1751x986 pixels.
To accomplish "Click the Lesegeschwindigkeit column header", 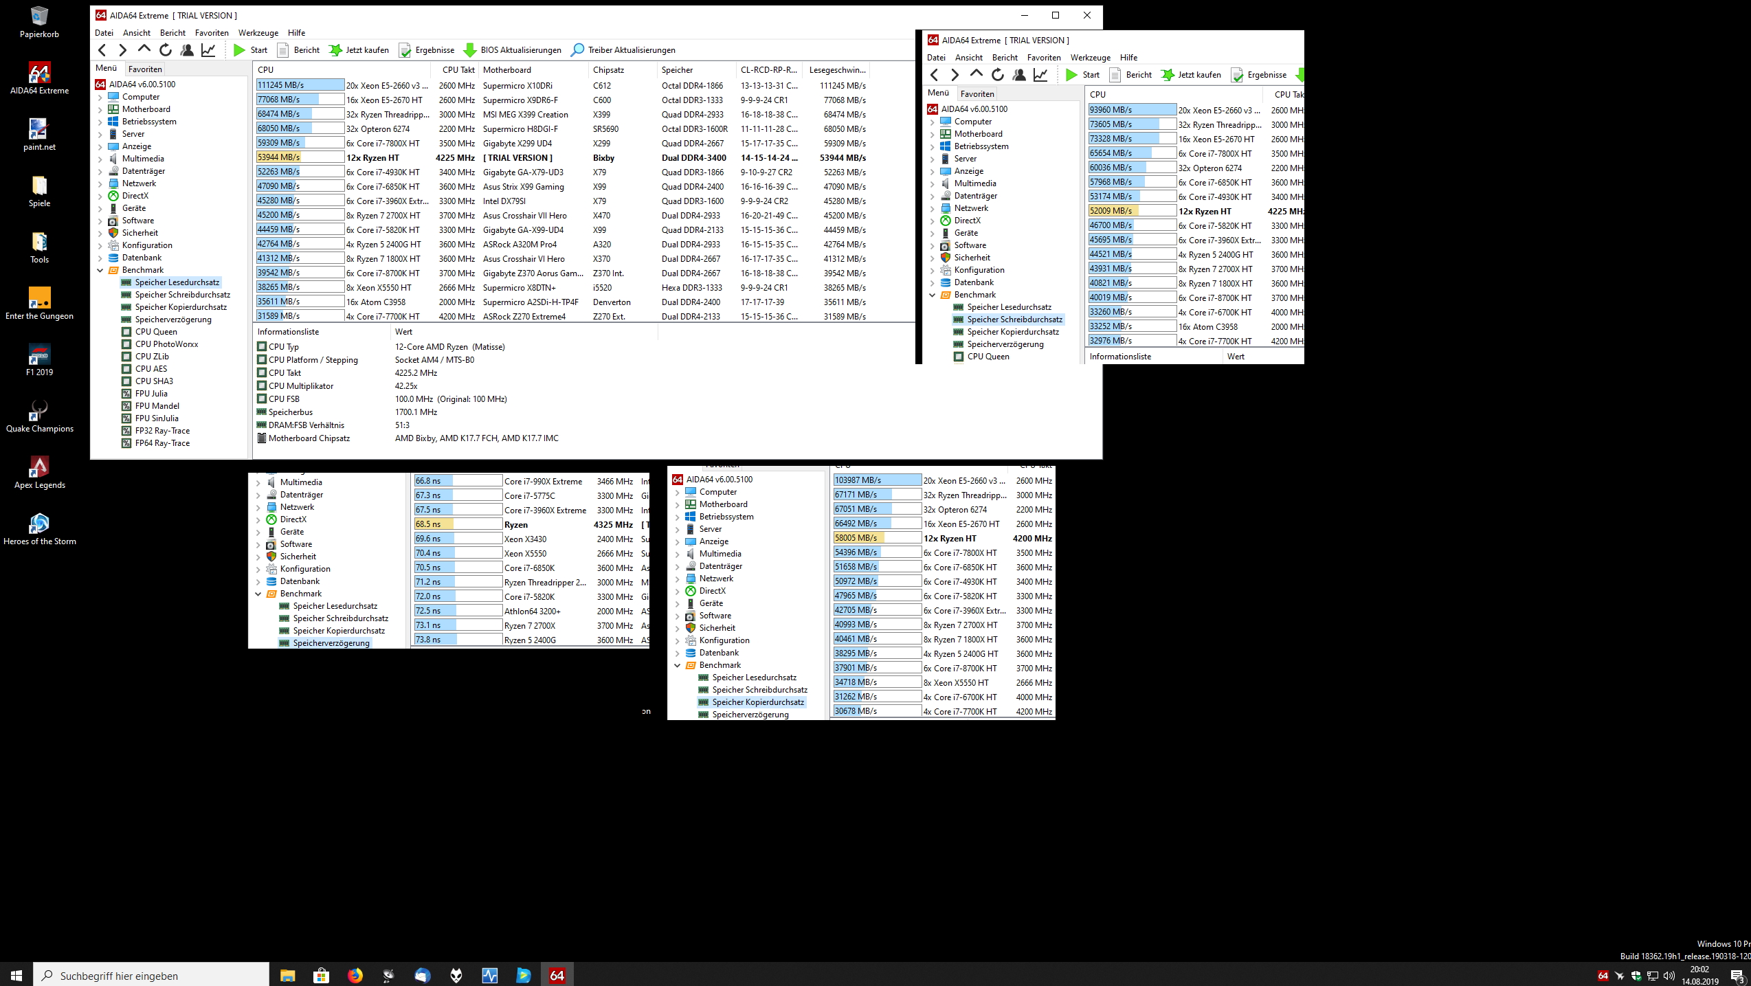I will click(x=837, y=69).
